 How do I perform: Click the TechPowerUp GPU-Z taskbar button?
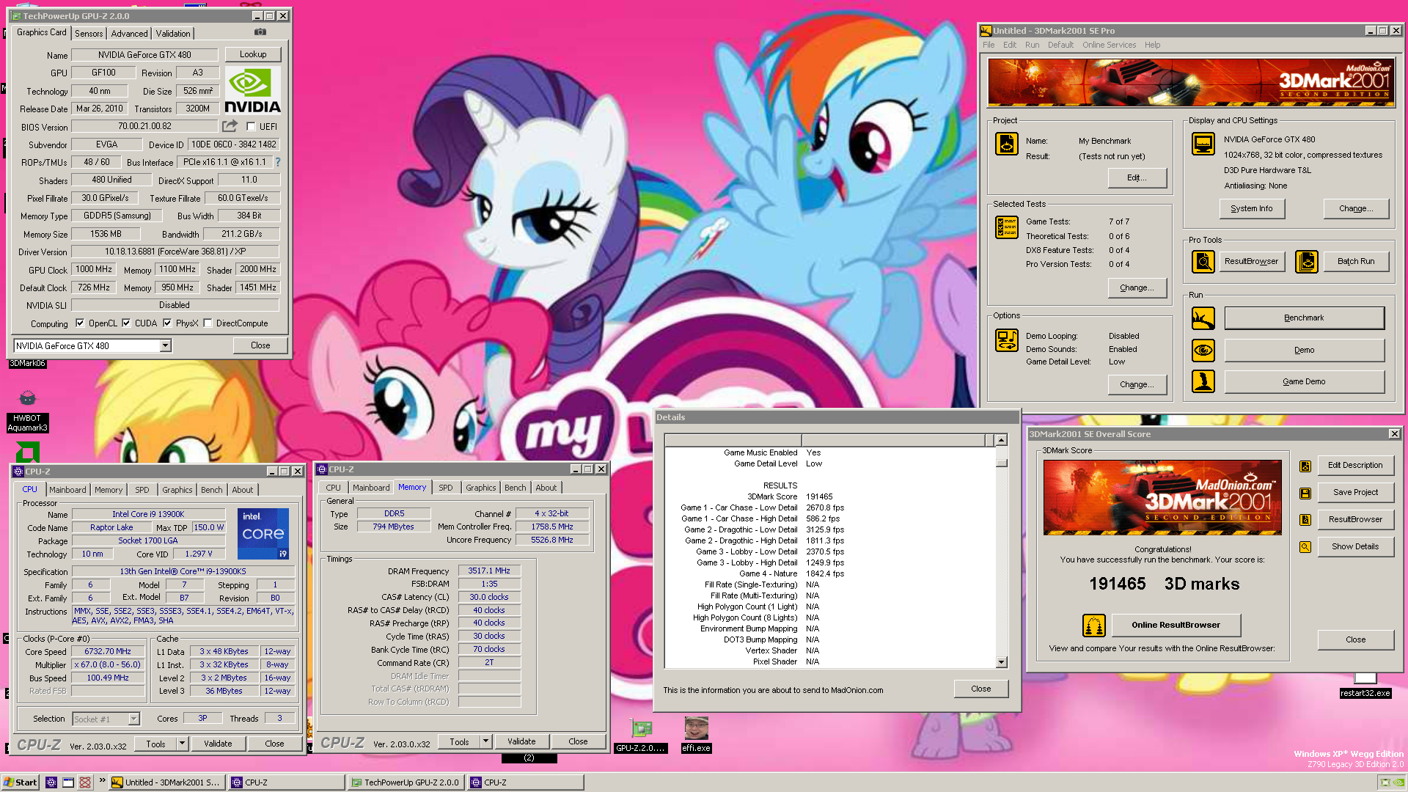(406, 782)
